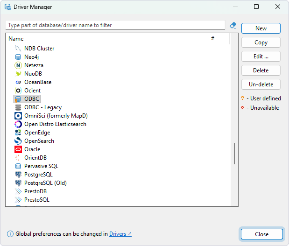Click the User defined legend icon
The width and height of the screenshot is (289, 246).
pos(243,98)
